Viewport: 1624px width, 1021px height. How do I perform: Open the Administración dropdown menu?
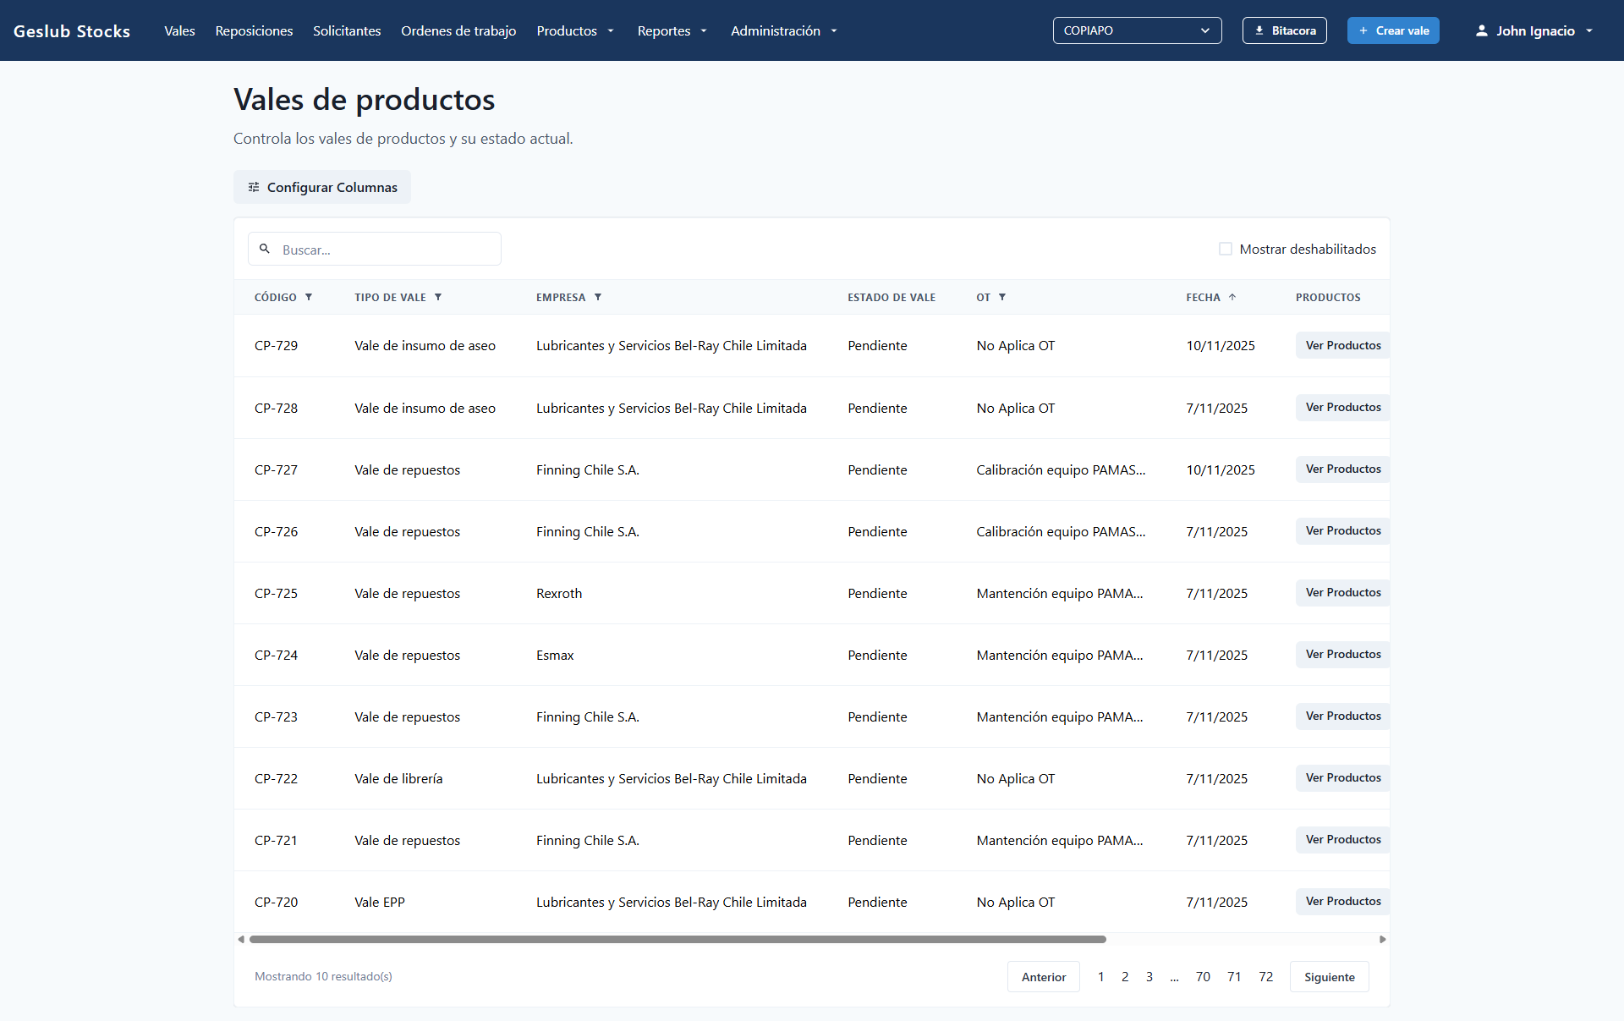pos(783,30)
